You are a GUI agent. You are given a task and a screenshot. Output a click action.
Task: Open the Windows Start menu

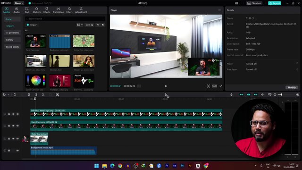97,166
